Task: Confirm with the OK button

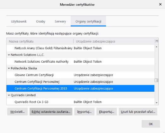Action: tap(151, 124)
